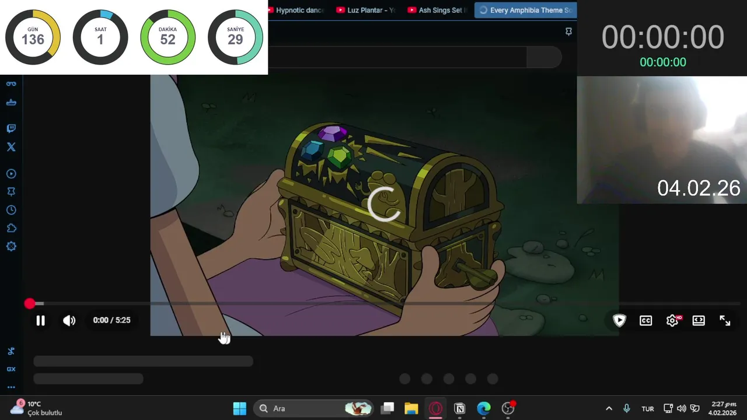
Task: Open History clock icon in the Opera sidebar
Action: point(11,210)
